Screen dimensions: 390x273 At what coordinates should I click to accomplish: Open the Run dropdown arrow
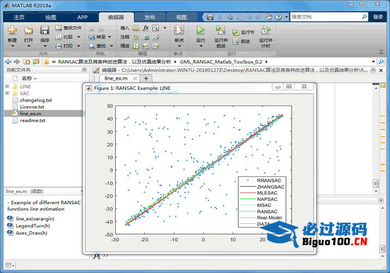pos(201,46)
